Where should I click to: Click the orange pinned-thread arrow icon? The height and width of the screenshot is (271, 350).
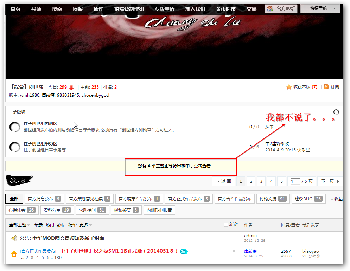14,253
